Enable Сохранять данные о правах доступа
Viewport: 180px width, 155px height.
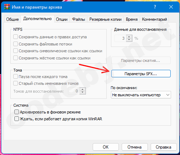tap(16, 37)
